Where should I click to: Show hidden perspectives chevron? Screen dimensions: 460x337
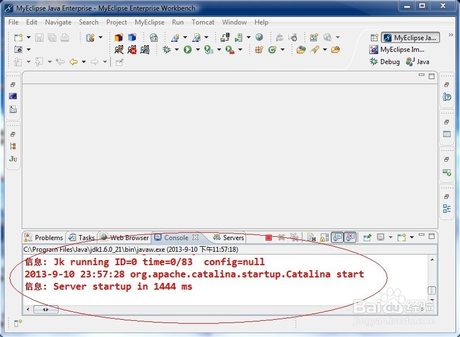point(451,35)
